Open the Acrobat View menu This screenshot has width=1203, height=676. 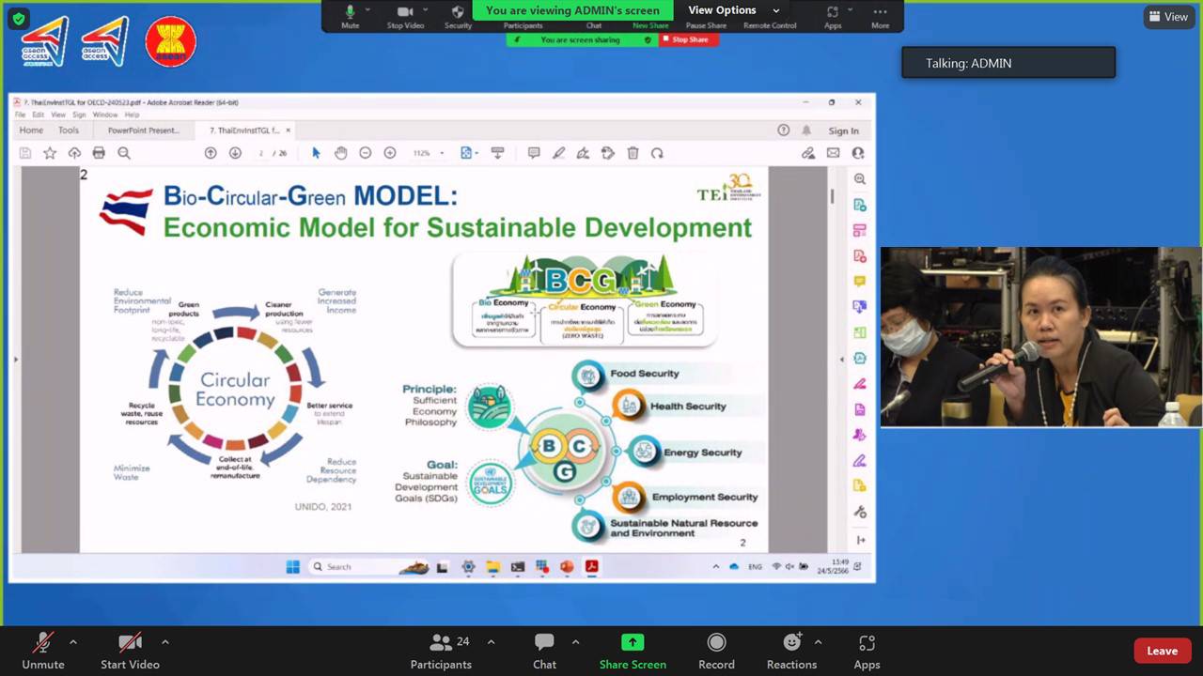58,115
